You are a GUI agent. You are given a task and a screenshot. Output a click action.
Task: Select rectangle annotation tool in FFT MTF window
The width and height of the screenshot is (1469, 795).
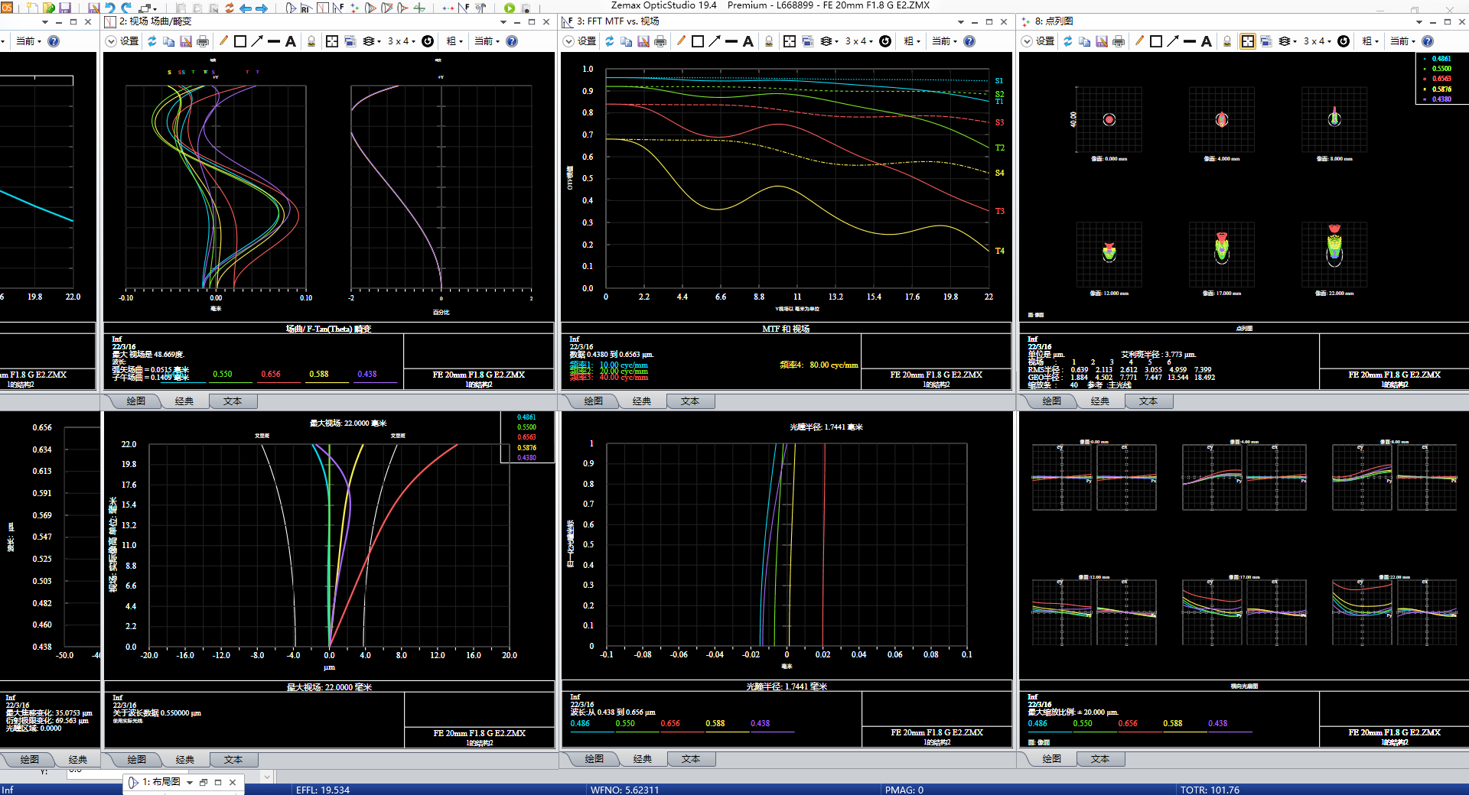point(698,41)
